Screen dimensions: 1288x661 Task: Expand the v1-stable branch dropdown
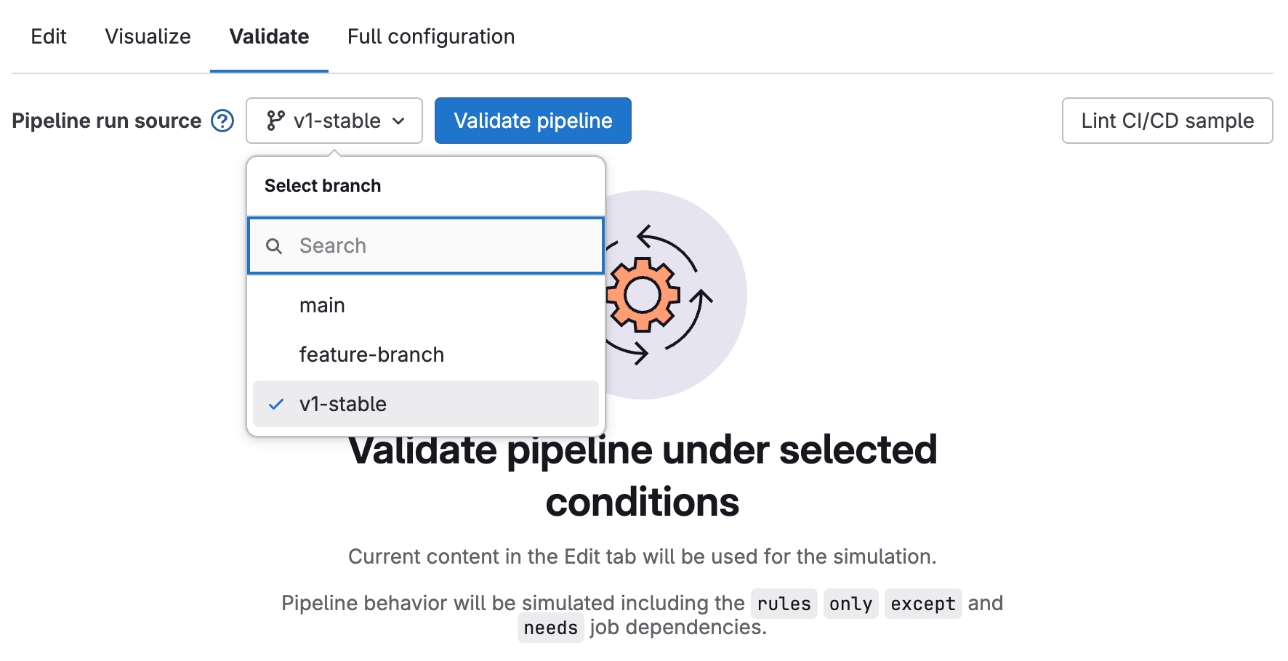coord(334,121)
